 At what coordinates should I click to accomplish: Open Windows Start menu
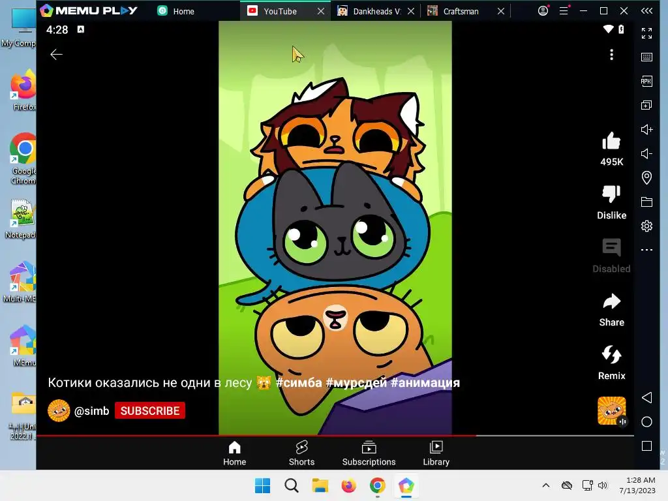pyautogui.click(x=262, y=485)
